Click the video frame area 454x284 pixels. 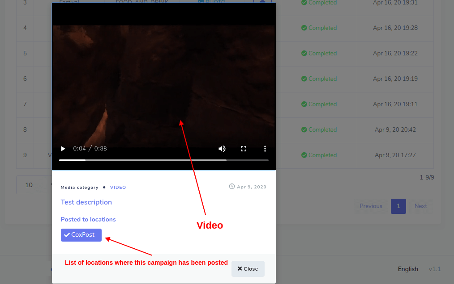(163, 85)
